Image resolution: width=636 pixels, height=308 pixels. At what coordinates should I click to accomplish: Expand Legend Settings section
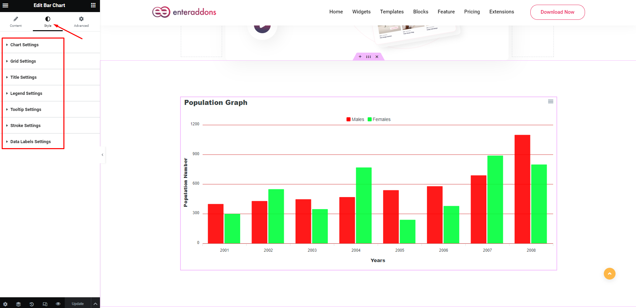(x=26, y=94)
